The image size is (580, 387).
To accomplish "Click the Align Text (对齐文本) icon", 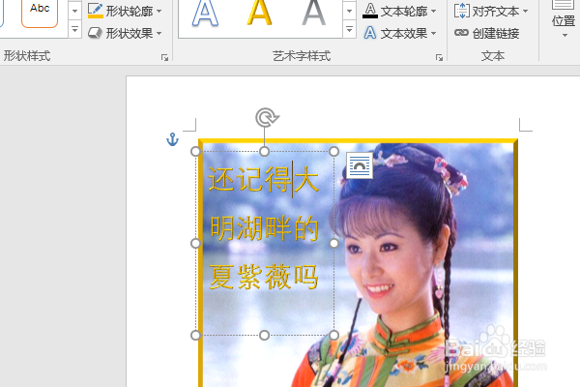I will point(462,11).
